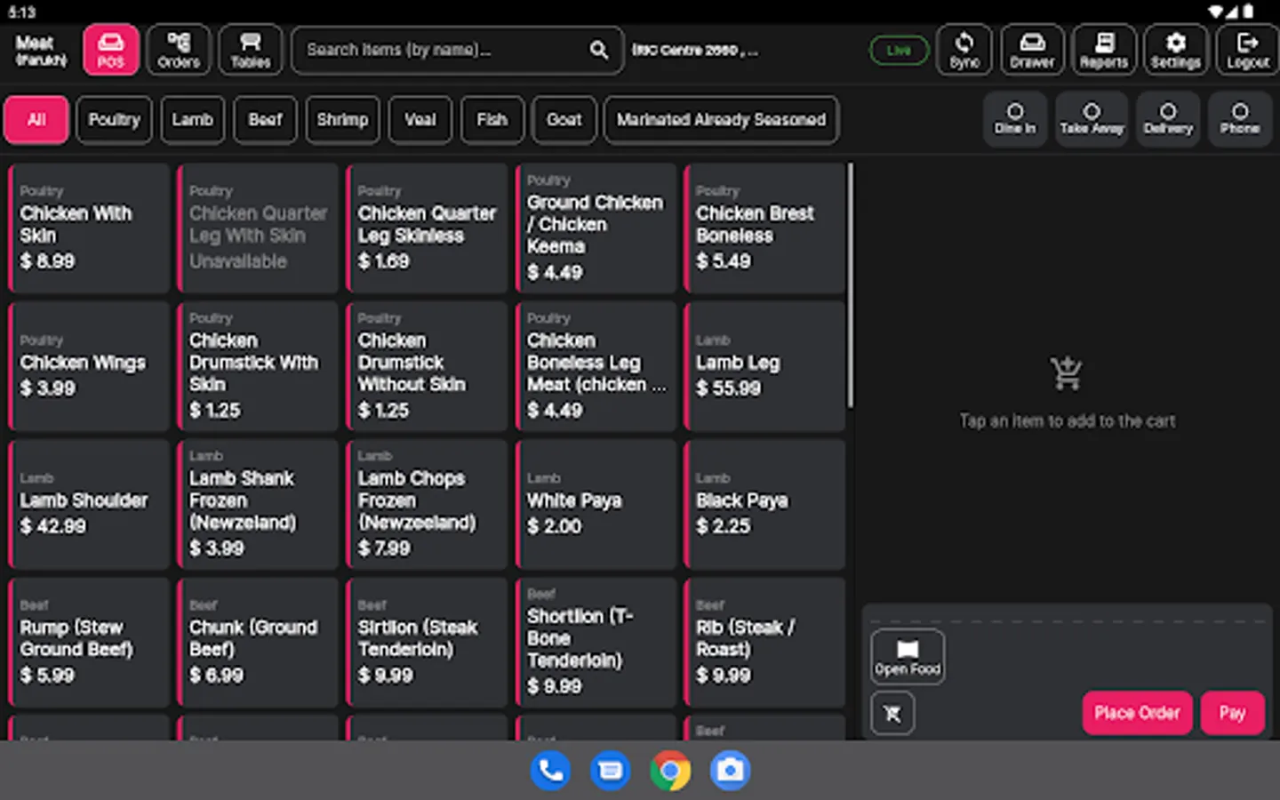Image resolution: width=1280 pixels, height=800 pixels.
Task: Click the search magnifier icon
Action: click(x=599, y=50)
